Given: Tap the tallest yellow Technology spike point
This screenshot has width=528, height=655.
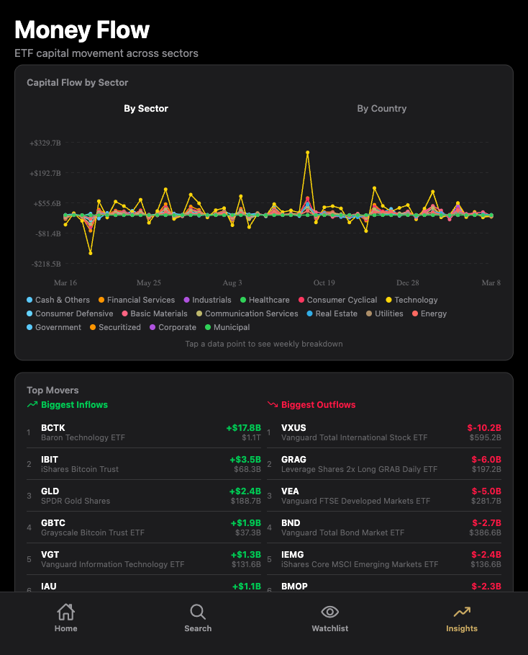Looking at the screenshot, I should tap(308, 153).
